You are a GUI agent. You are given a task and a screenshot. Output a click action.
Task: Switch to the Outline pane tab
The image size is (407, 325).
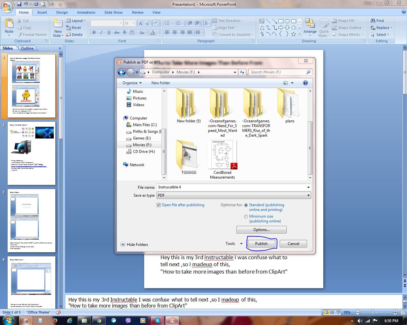[x=27, y=48]
